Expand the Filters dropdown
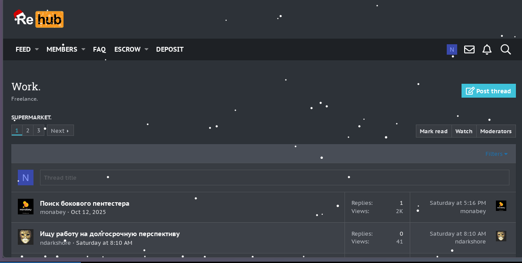This screenshot has width=522, height=263. click(496, 154)
